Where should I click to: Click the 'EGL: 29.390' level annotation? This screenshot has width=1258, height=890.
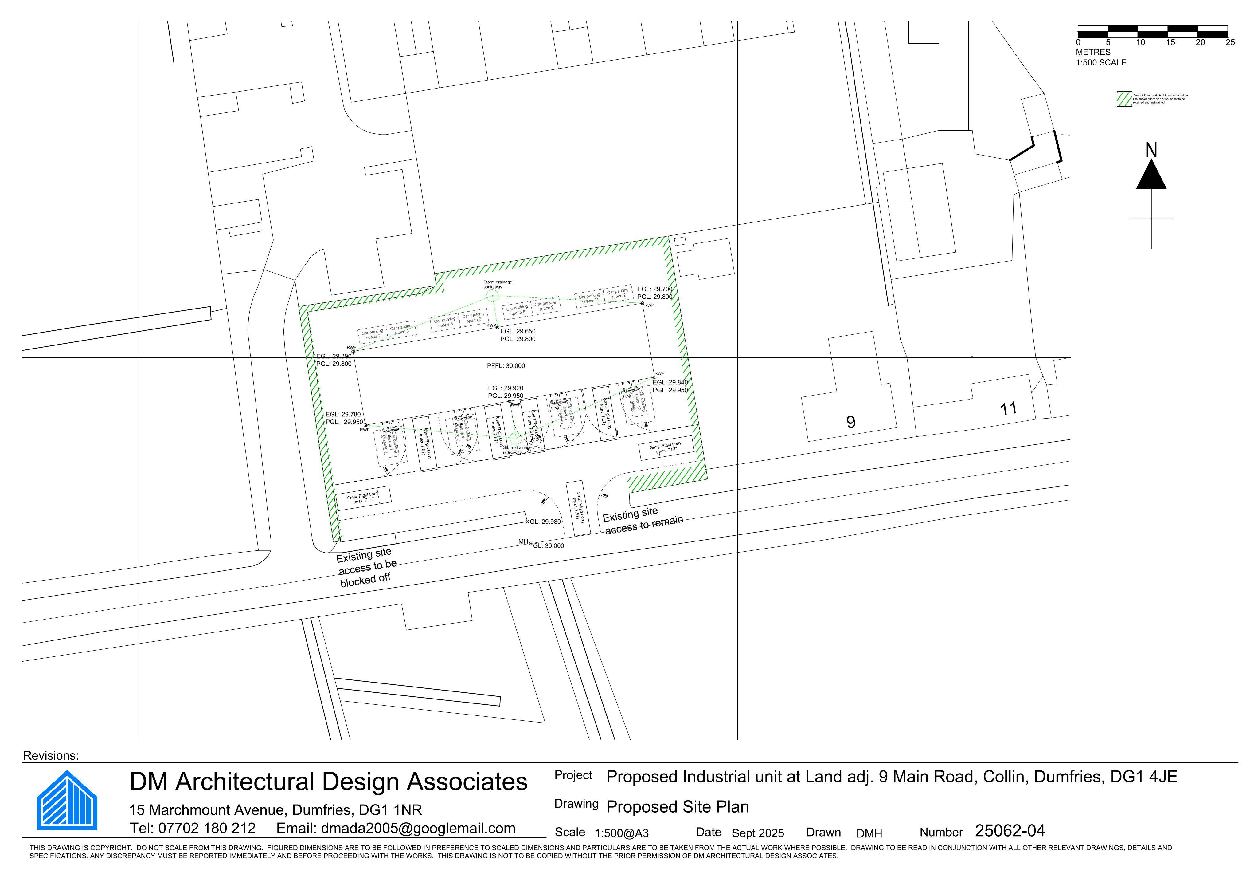334,356
